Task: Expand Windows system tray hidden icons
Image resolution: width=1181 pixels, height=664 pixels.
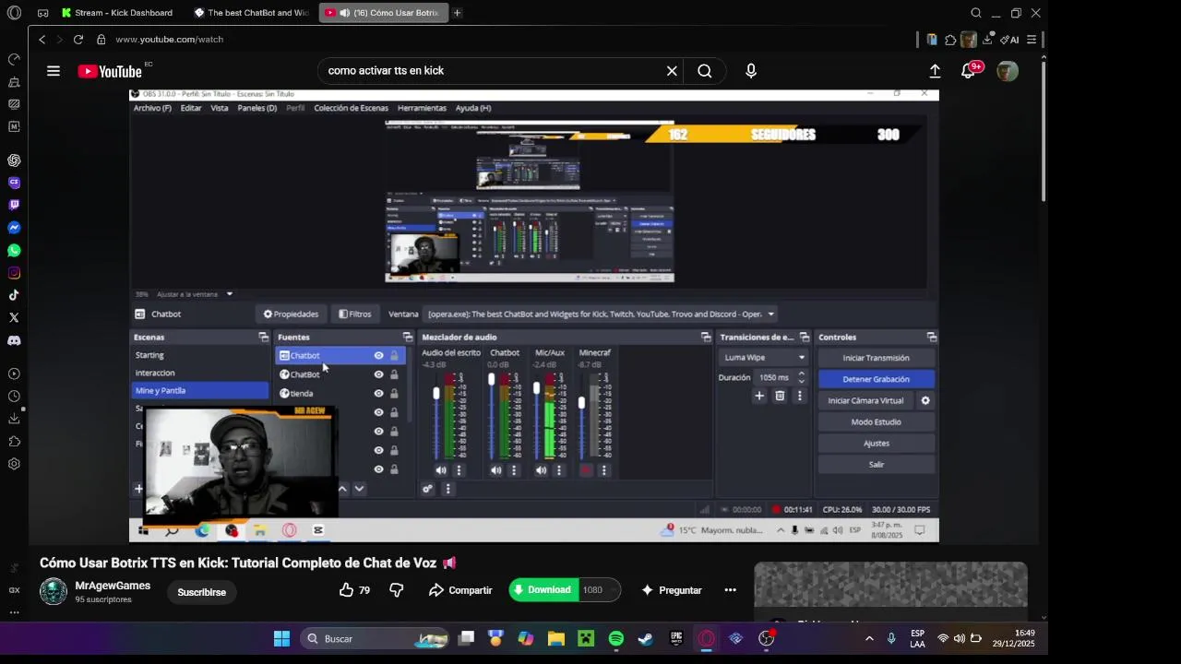Action: [868, 638]
